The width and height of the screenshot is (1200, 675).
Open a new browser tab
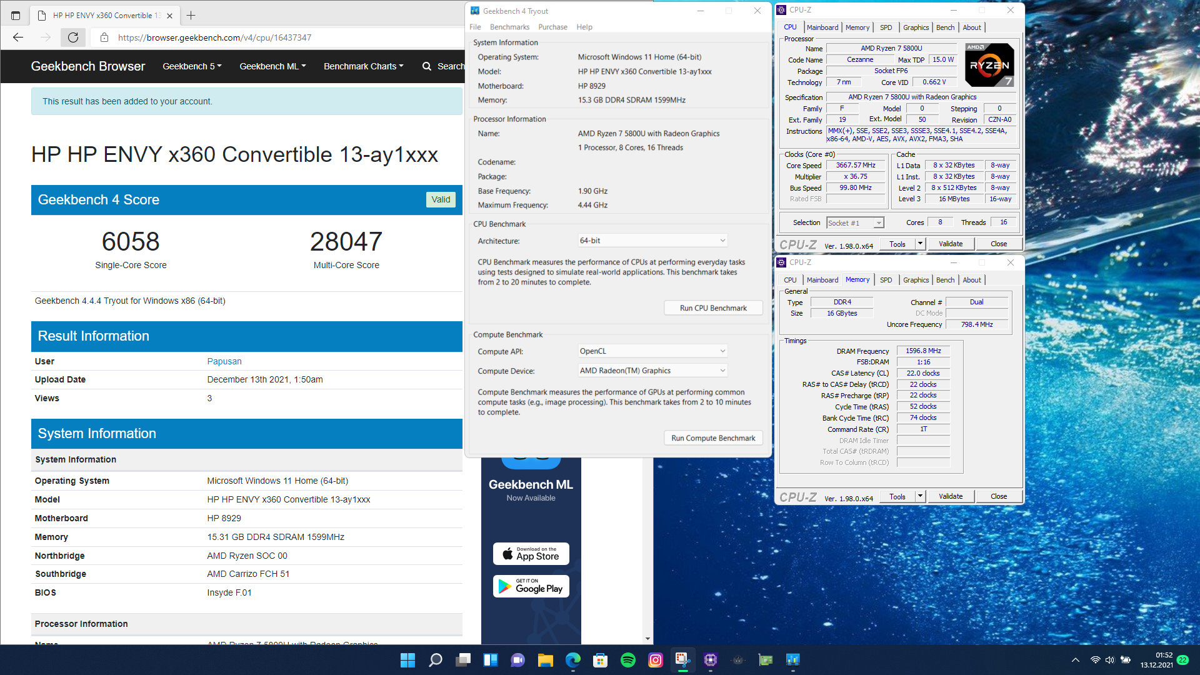[x=191, y=15]
